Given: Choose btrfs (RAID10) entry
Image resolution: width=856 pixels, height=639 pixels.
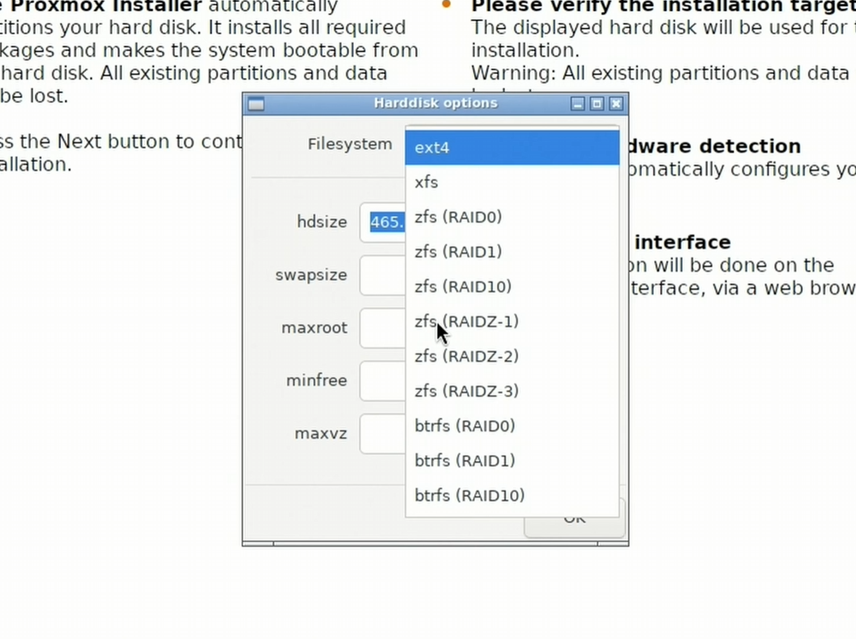Looking at the screenshot, I should click(x=512, y=495).
